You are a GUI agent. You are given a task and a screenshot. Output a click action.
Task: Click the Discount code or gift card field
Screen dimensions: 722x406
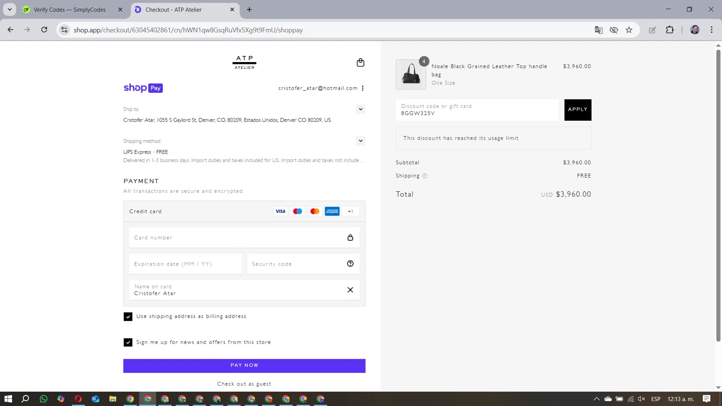pos(477,110)
